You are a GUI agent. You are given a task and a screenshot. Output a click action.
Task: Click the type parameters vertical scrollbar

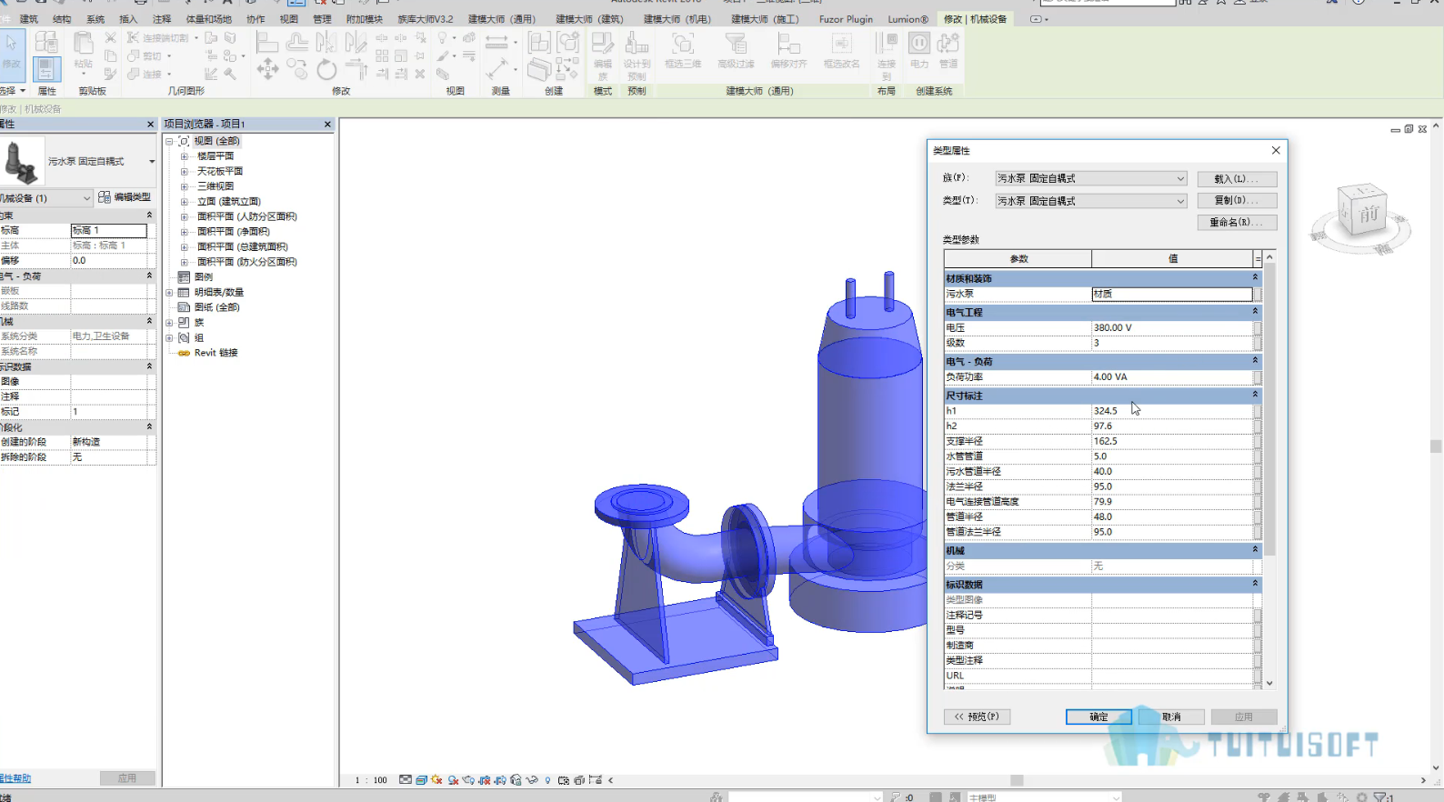coord(1269,409)
